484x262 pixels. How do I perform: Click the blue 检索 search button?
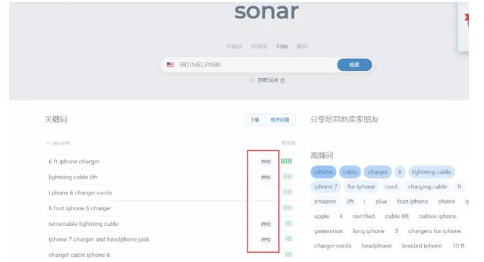click(x=355, y=65)
